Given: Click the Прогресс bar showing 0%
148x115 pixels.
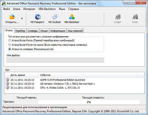Looking at the screenshot, I should 89,102.
